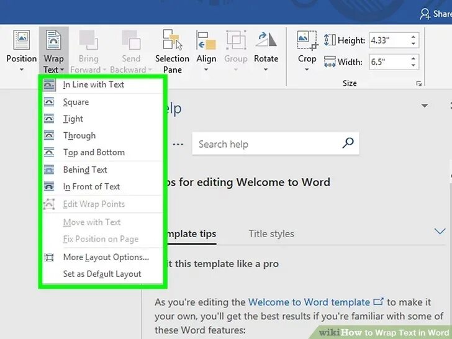The width and height of the screenshot is (452, 339).
Task: Click Fix Position on Page option
Action: 102,239
